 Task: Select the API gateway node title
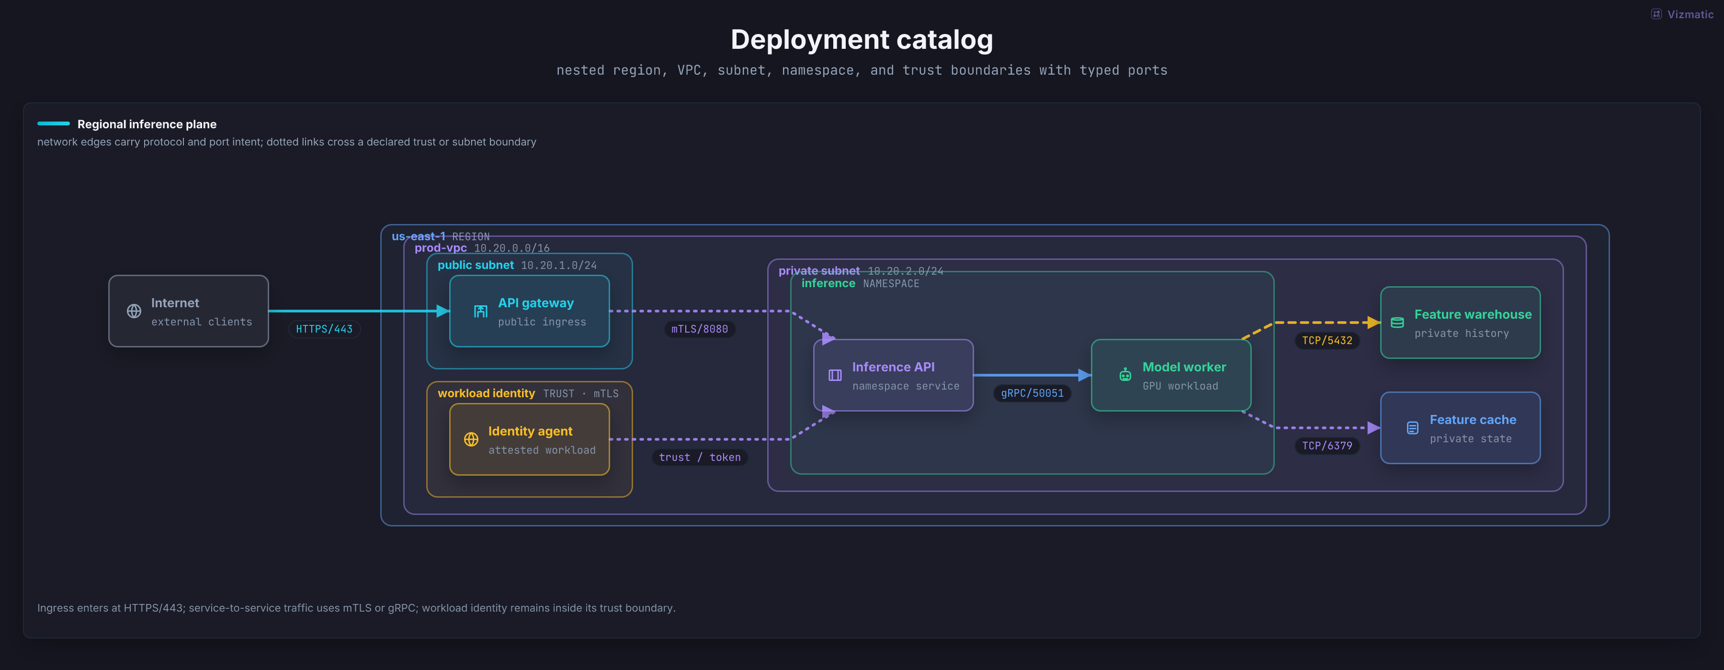(x=535, y=303)
